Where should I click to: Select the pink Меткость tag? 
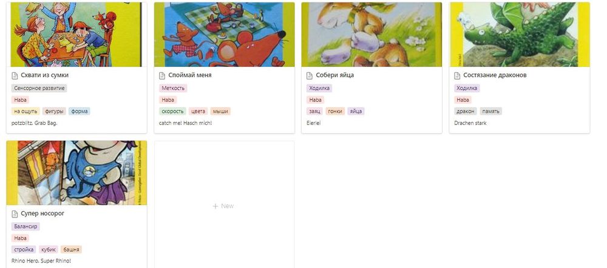point(173,88)
